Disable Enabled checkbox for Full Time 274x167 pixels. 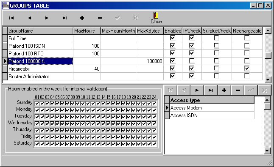click(173, 38)
